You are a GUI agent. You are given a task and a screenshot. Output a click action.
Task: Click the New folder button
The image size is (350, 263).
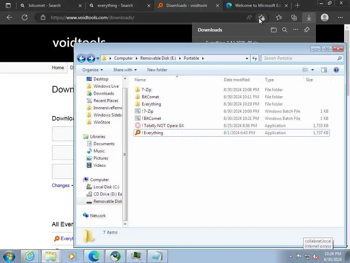(157, 70)
